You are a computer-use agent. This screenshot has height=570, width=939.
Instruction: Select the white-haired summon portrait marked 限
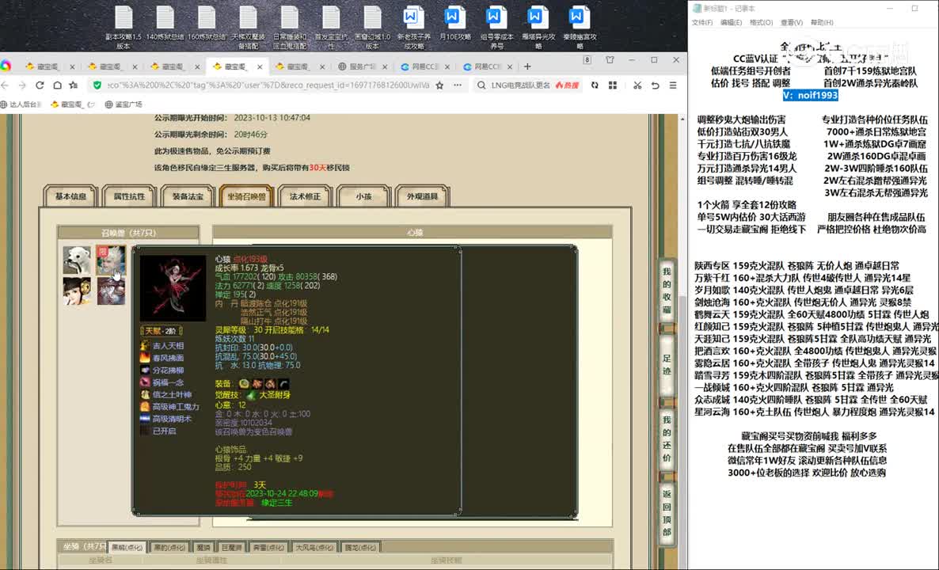(x=112, y=260)
